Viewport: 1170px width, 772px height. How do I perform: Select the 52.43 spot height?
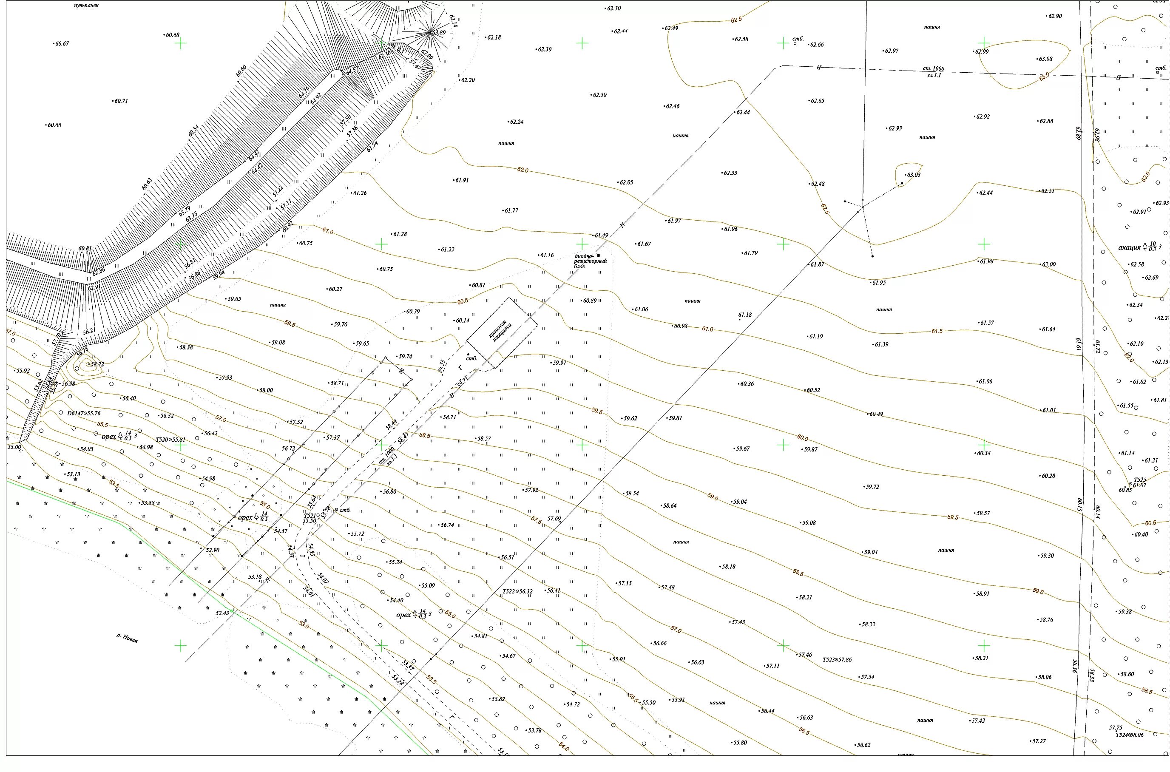[222, 613]
